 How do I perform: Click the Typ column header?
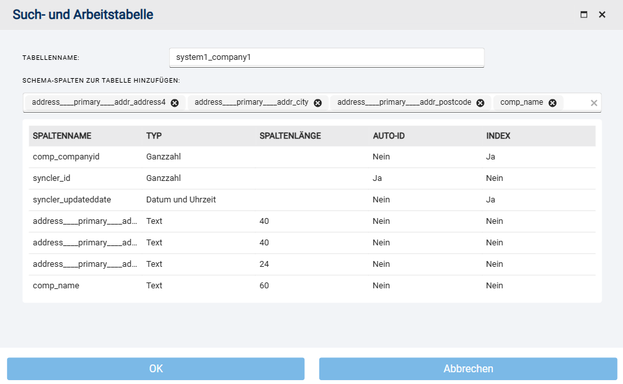coord(154,136)
